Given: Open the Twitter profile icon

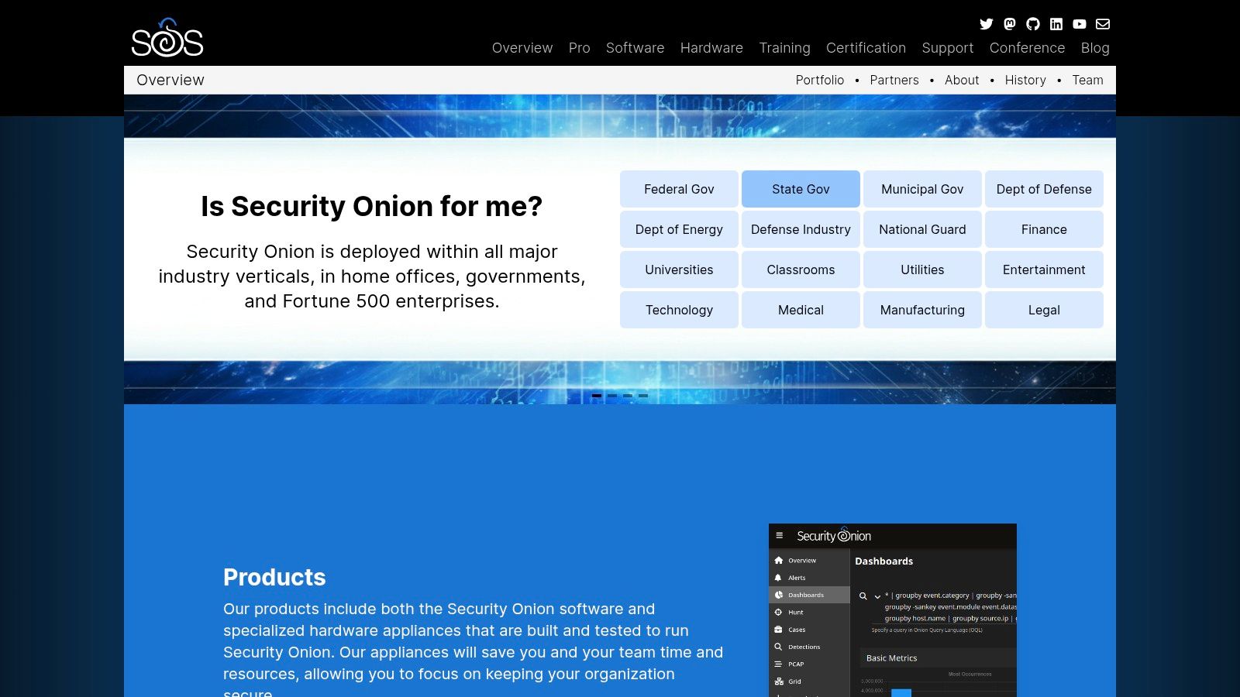Looking at the screenshot, I should (986, 24).
